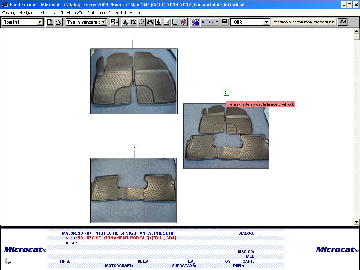Select callout number 1 above the front mats

pos(133,37)
